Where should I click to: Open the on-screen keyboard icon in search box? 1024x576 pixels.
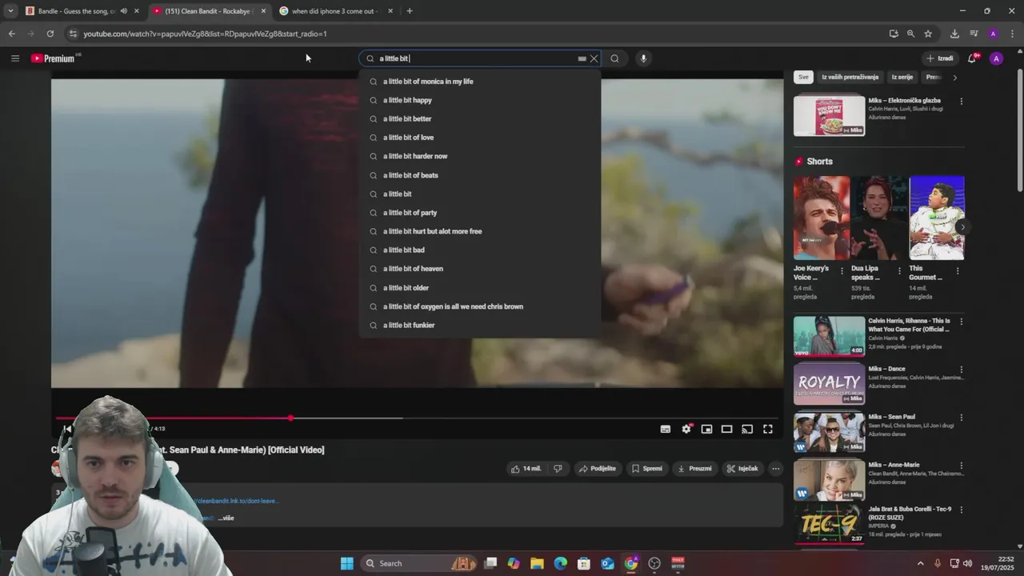[582, 58]
